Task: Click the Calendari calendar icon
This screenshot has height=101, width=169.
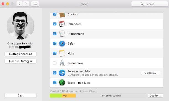Action: click(x=62, y=24)
